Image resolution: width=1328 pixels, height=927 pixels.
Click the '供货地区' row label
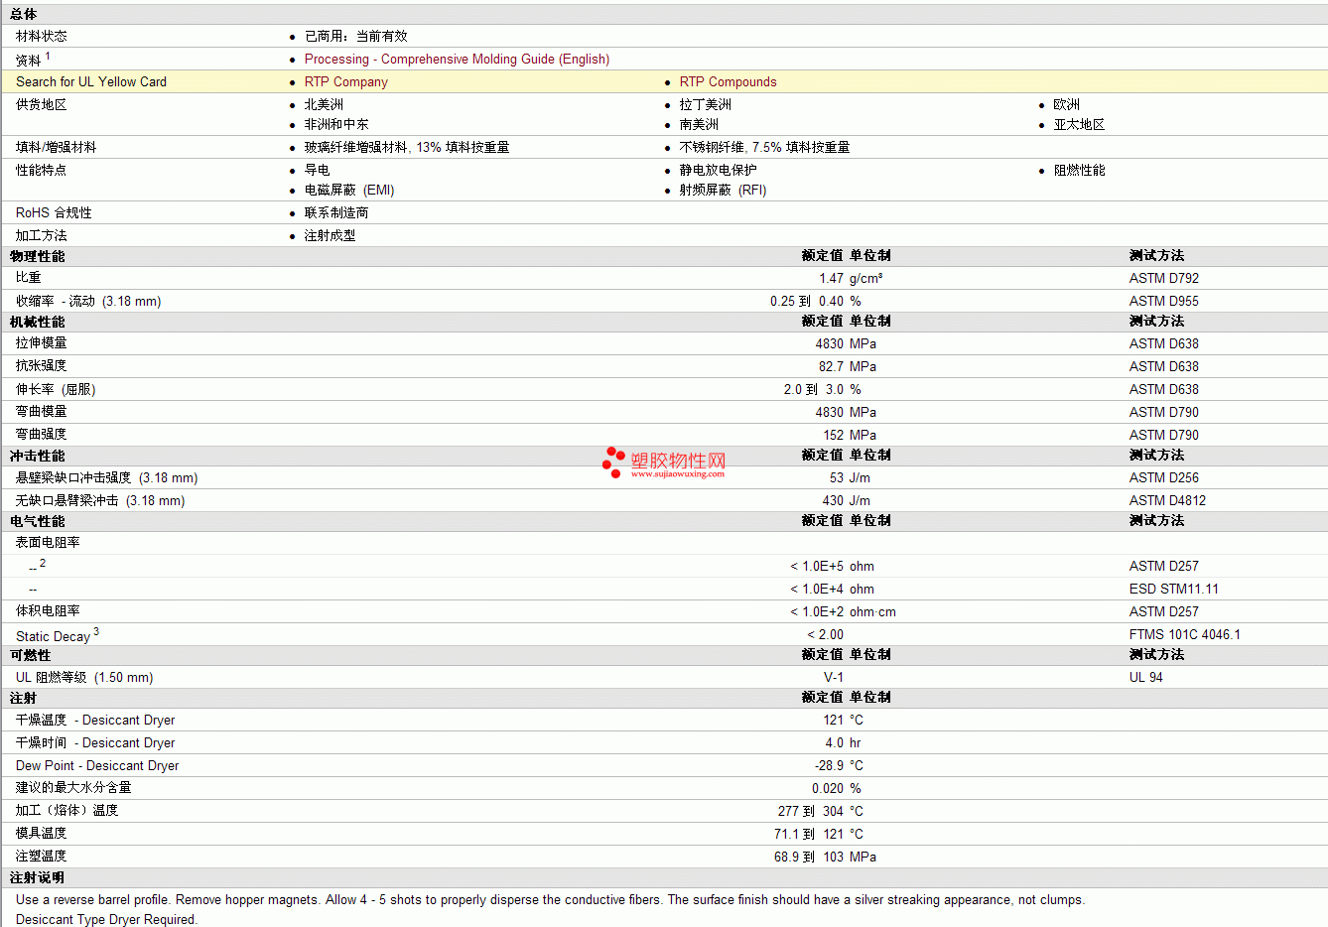pos(42,105)
